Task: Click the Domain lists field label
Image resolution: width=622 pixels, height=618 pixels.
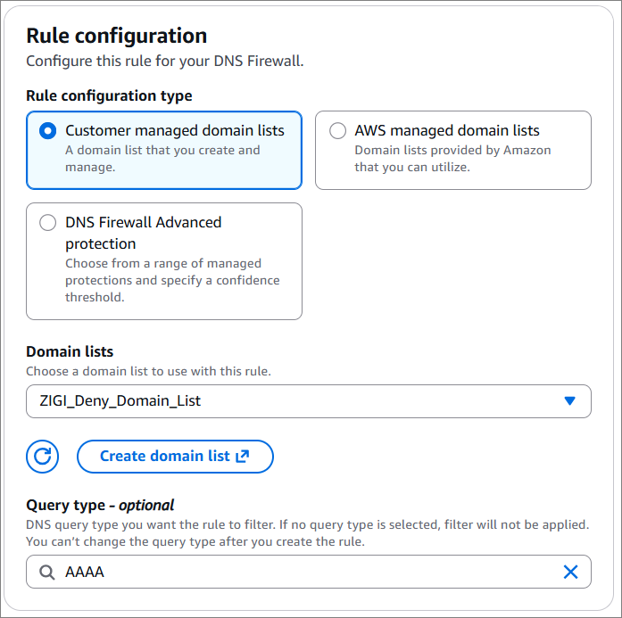Action: [x=70, y=351]
